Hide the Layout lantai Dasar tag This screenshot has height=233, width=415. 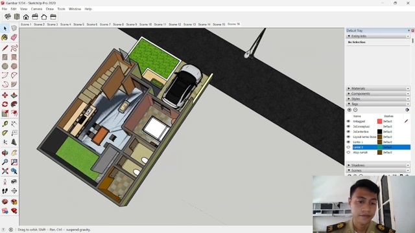(x=348, y=137)
